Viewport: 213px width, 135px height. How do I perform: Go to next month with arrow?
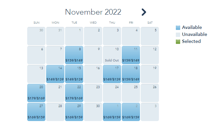coord(144,12)
